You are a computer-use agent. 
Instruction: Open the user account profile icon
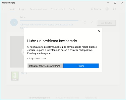pyautogui.click(x=107, y=9)
